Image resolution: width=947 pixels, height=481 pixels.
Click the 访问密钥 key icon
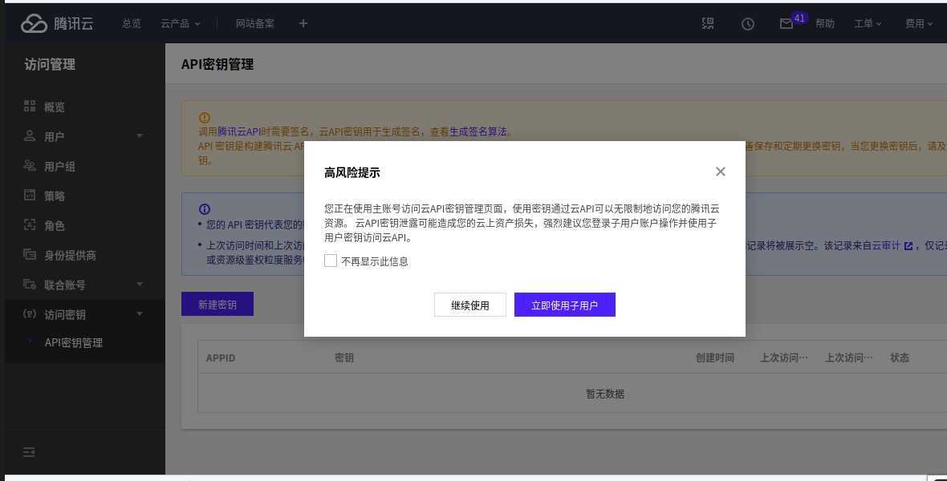pos(30,313)
